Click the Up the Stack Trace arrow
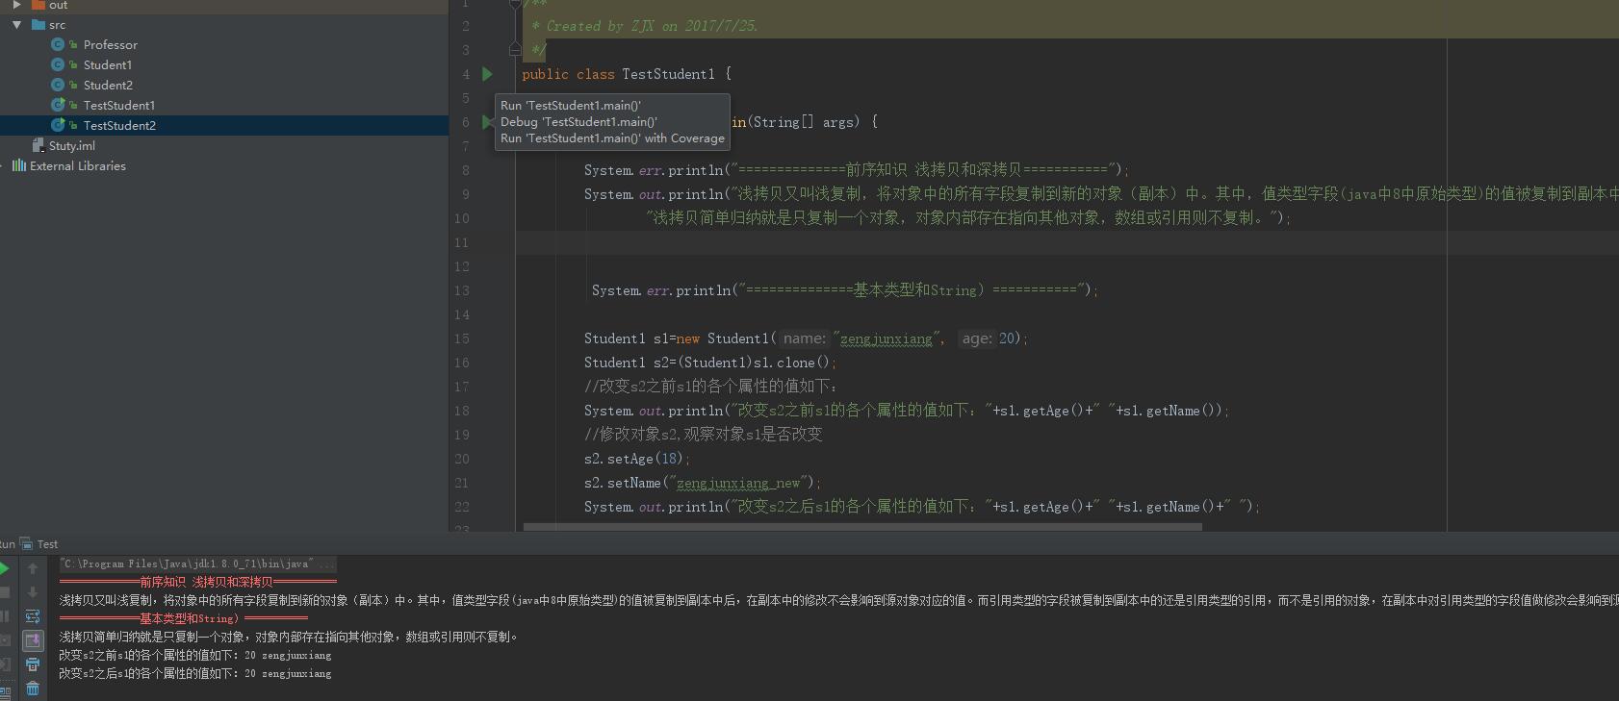1619x701 pixels. pos(33,568)
